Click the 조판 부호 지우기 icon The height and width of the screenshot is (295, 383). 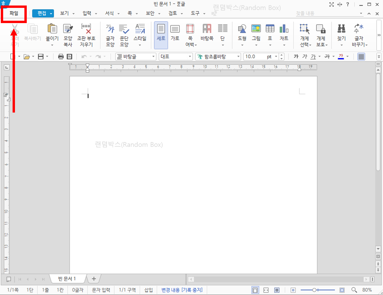click(86, 29)
